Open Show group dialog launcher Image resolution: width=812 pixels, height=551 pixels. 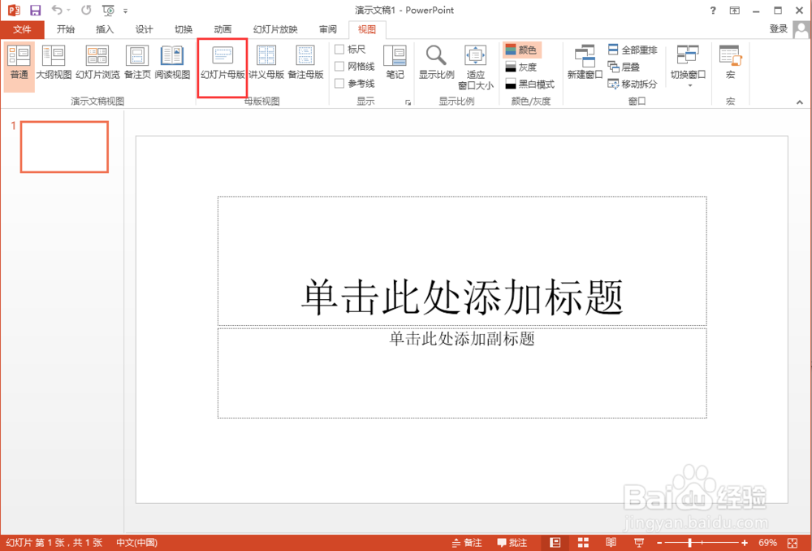coord(408,102)
